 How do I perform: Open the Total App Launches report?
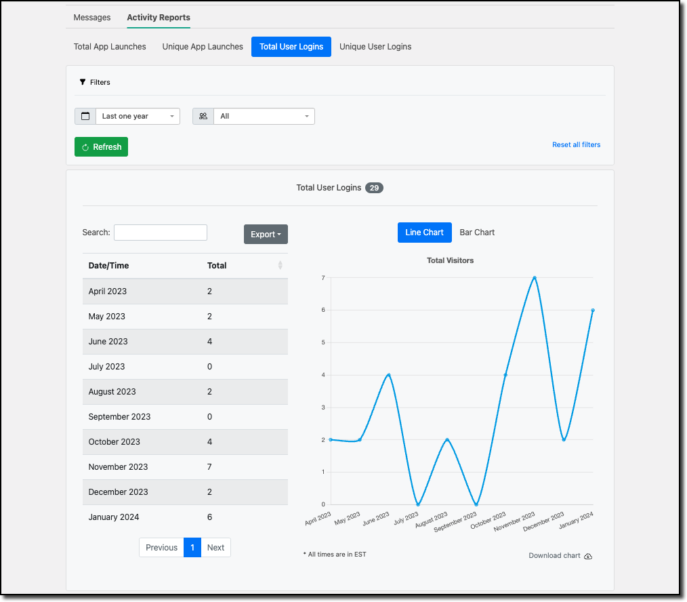click(x=110, y=47)
